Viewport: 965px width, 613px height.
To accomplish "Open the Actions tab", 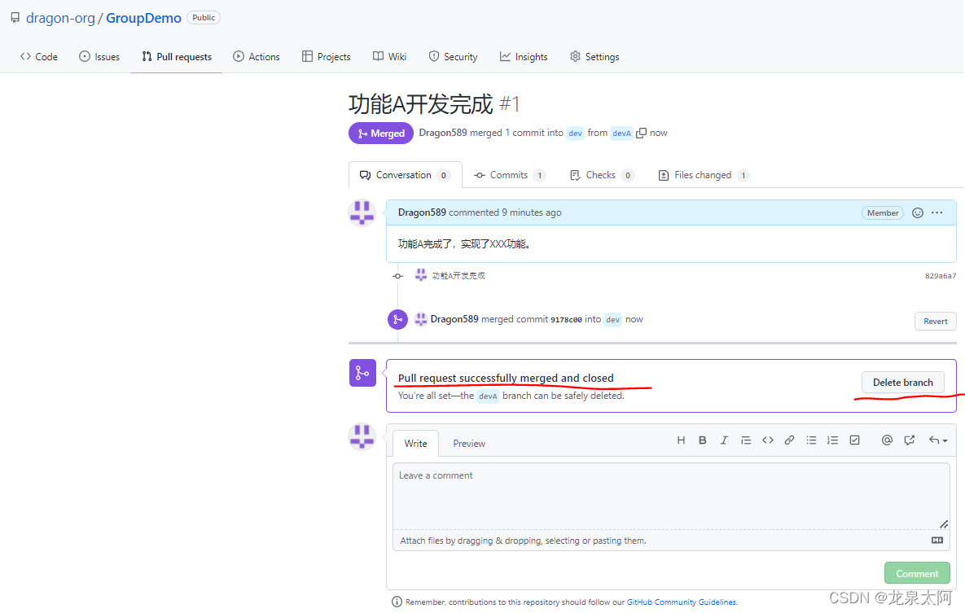I will (256, 57).
